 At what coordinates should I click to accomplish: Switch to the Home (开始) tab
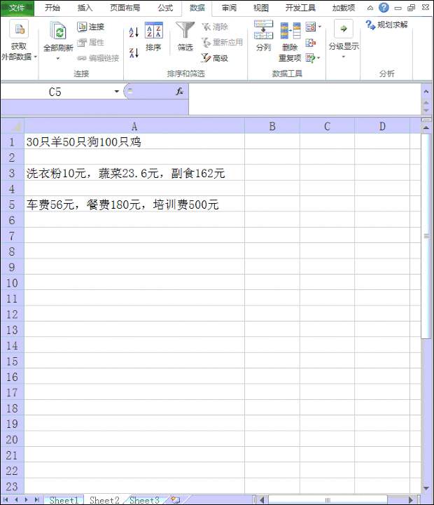(52, 8)
